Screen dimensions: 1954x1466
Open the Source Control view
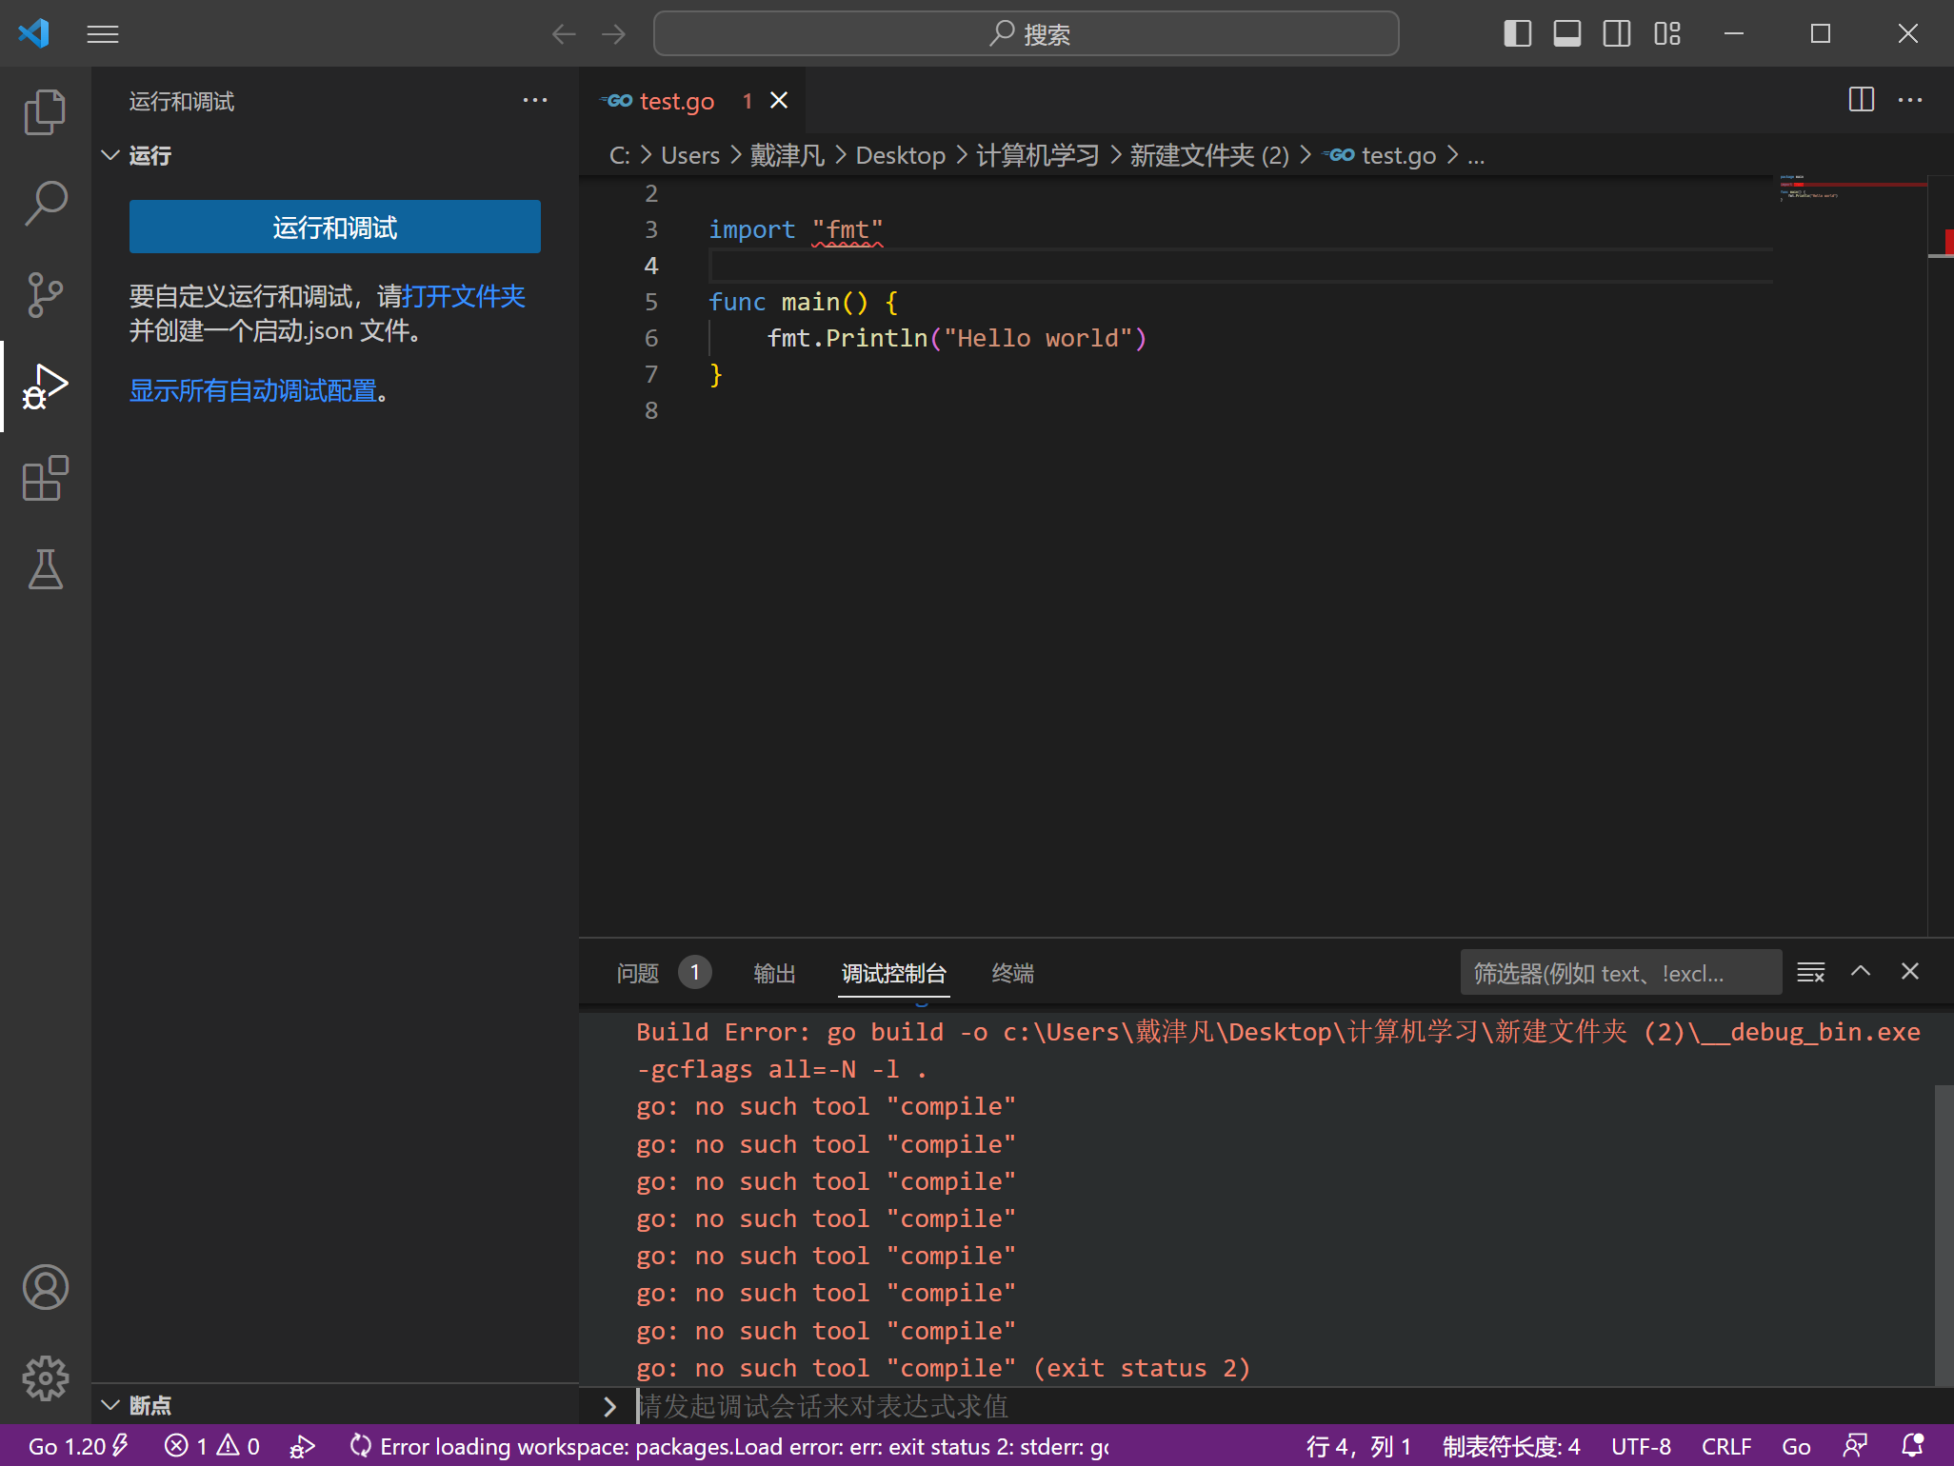click(x=45, y=295)
